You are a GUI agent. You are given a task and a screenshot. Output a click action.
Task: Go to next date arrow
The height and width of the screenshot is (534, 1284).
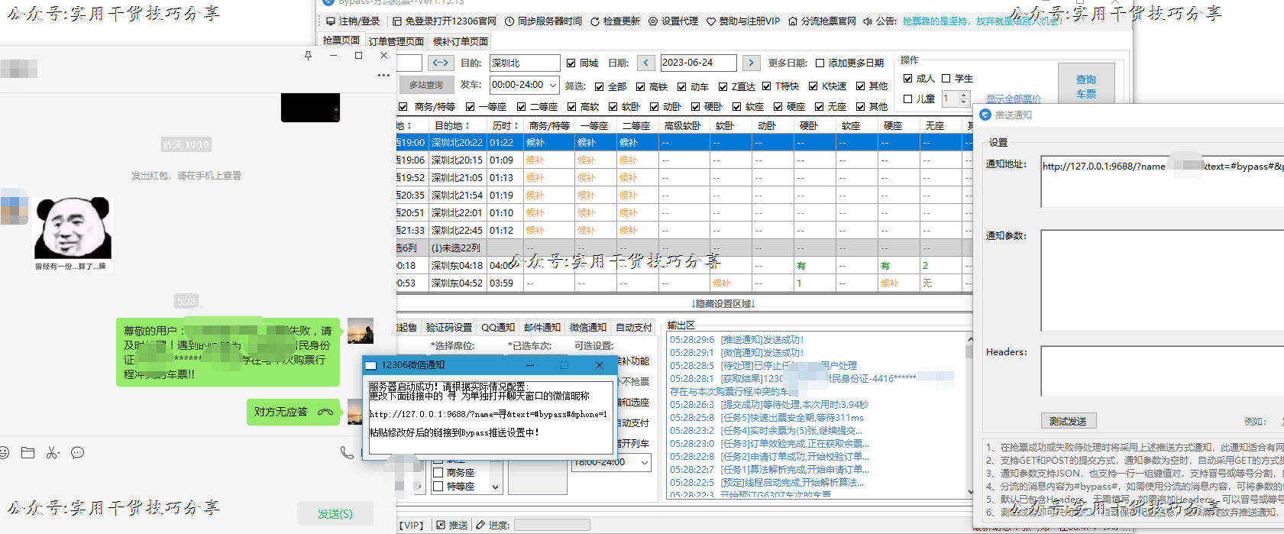pyautogui.click(x=752, y=63)
